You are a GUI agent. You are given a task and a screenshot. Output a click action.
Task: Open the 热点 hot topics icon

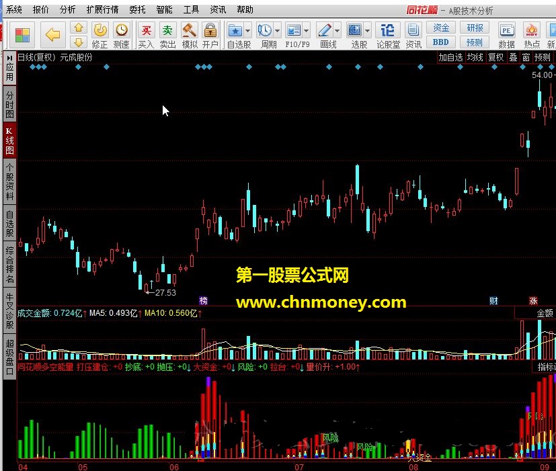tap(532, 35)
